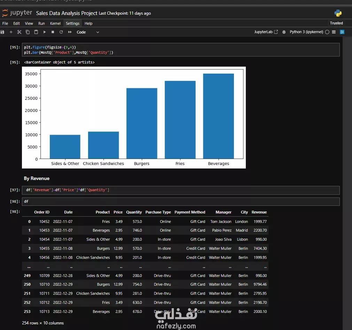Click the Price column header
This screenshot has width=352, height=330.
coord(118,212)
